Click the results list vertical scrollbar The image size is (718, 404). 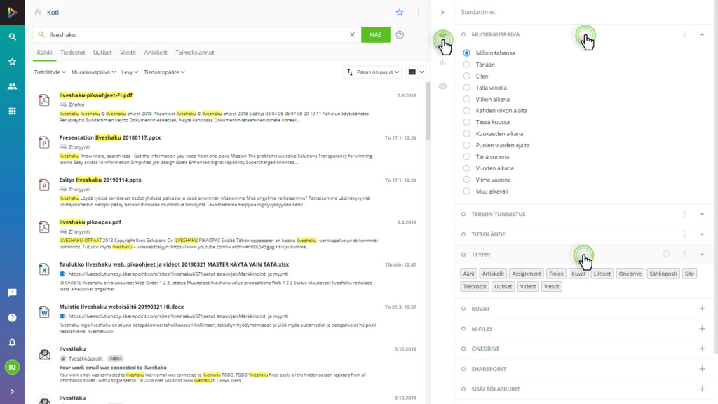coord(428,112)
